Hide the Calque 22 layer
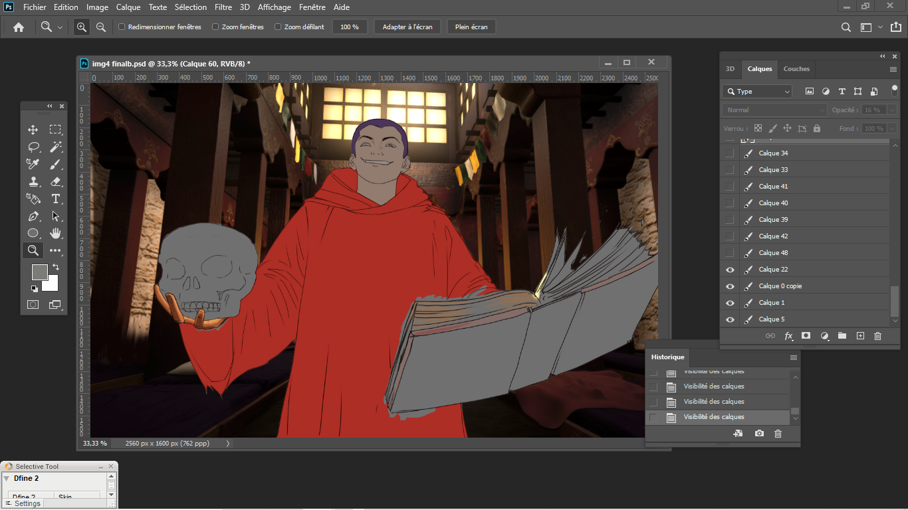 pyautogui.click(x=730, y=270)
